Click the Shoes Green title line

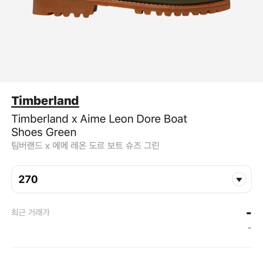click(x=44, y=132)
